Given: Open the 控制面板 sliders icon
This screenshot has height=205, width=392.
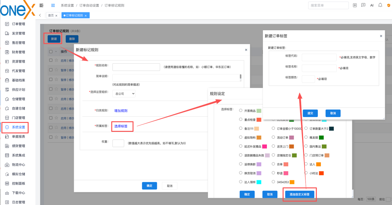Looking at the screenshot, I should tap(7, 183).
